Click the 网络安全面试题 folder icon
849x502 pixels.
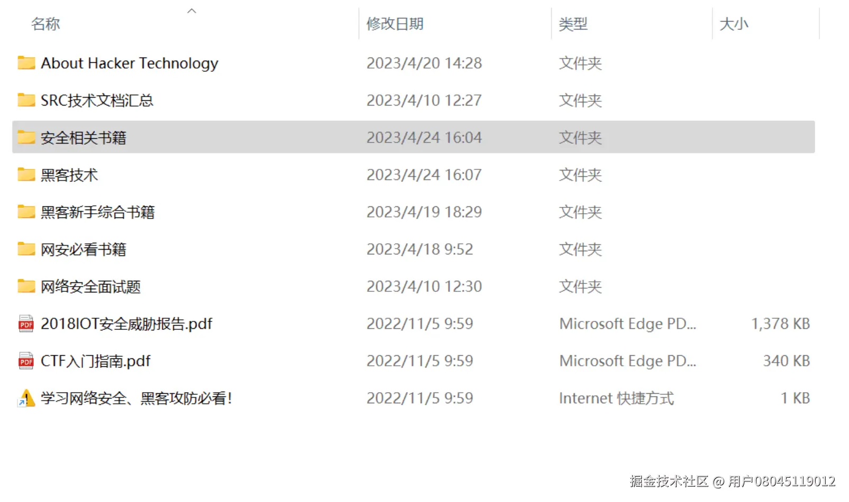(x=26, y=287)
